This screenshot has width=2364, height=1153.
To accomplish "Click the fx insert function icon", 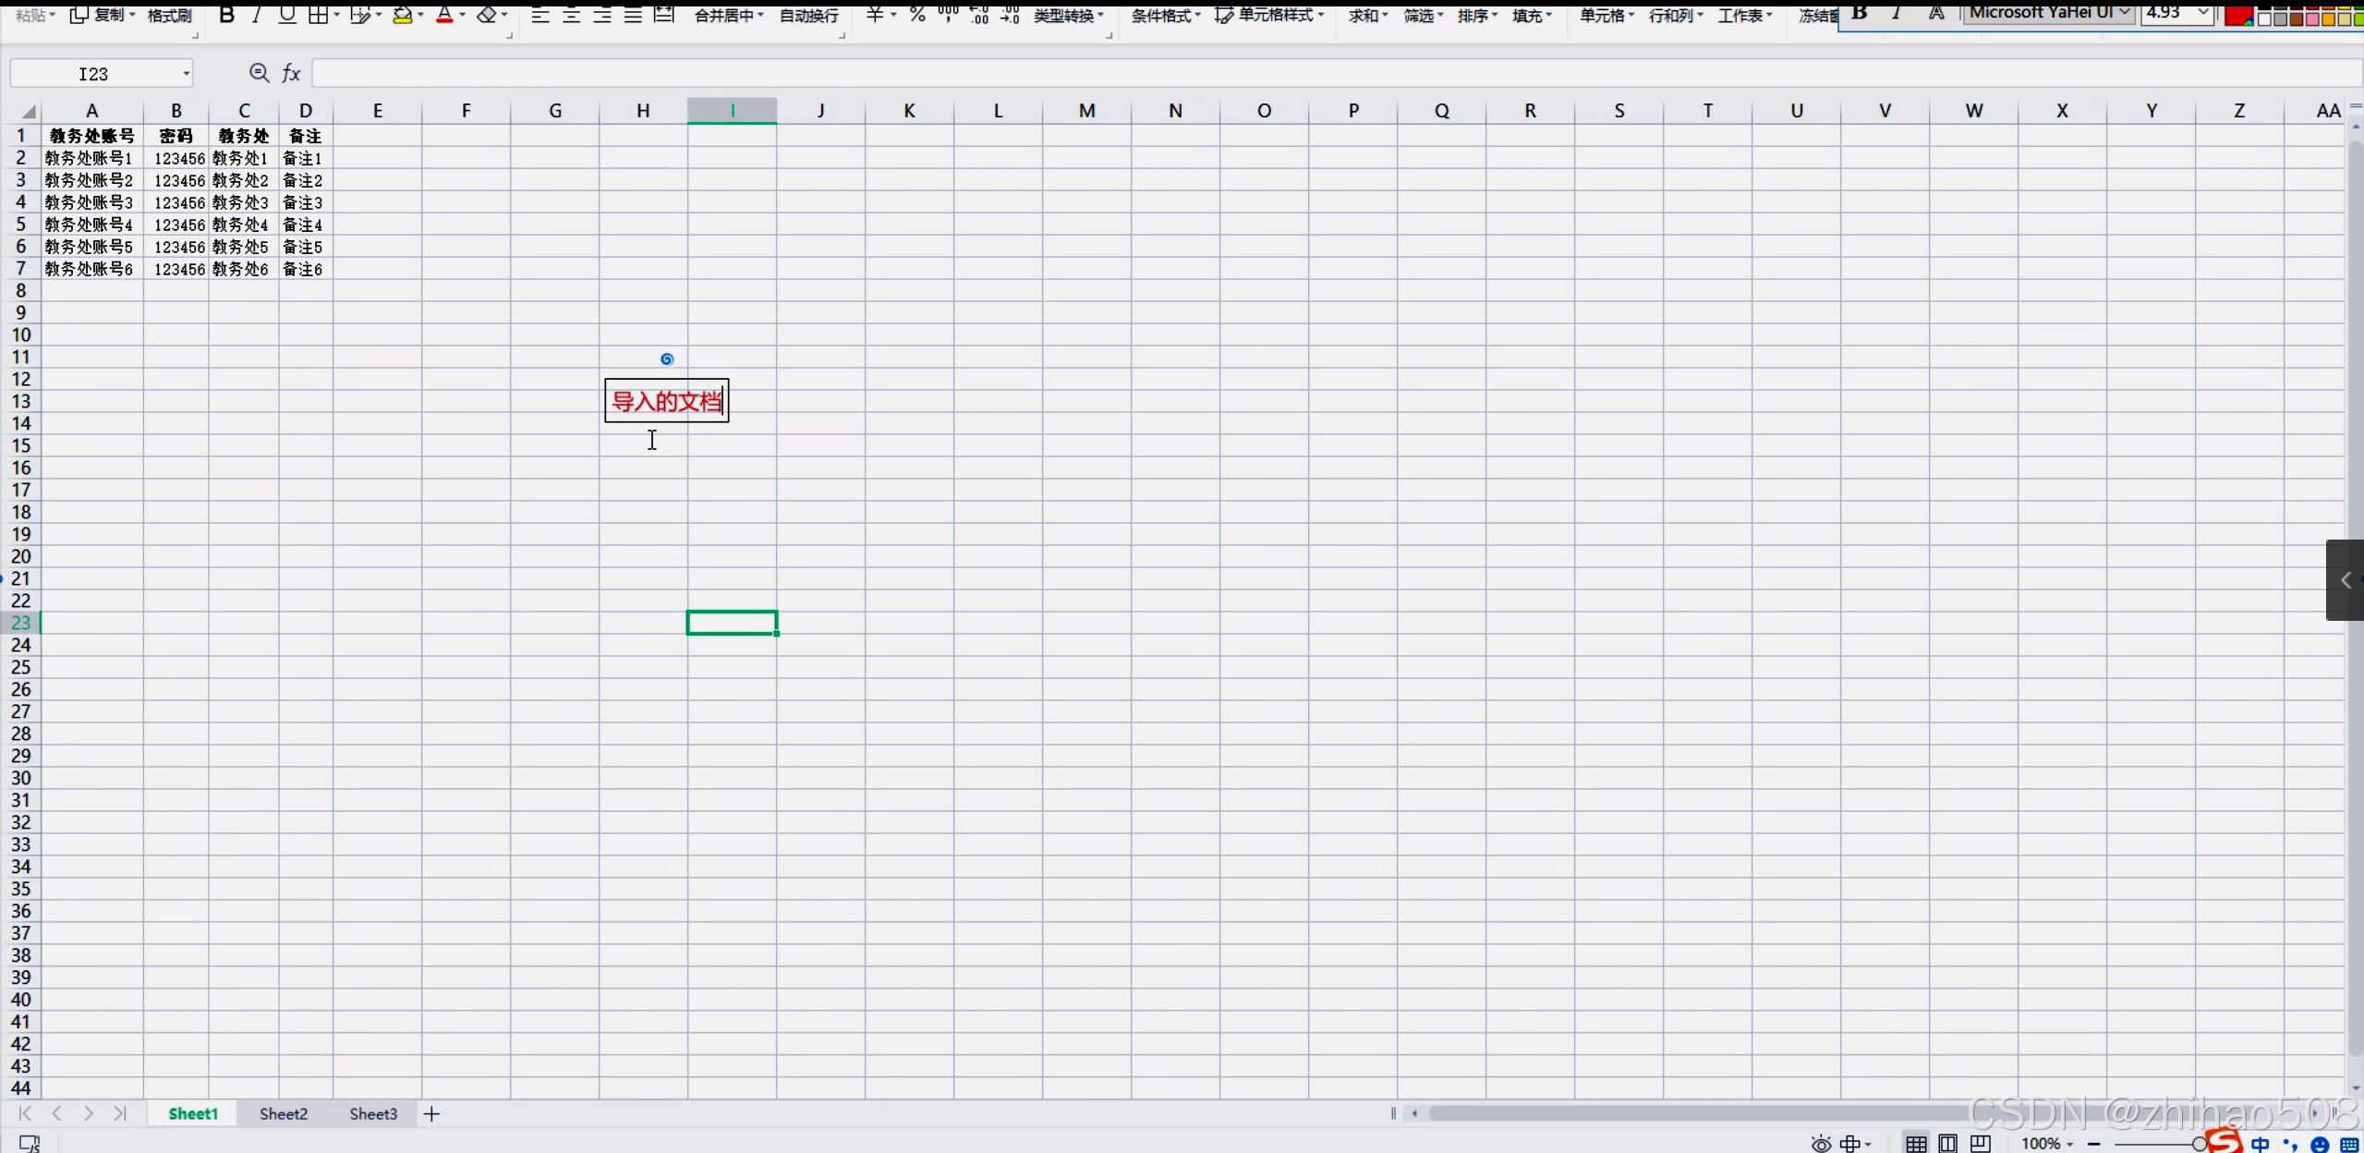I will (x=291, y=73).
